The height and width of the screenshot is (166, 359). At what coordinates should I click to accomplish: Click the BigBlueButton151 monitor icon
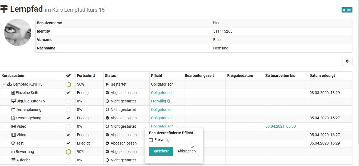(x=13, y=101)
